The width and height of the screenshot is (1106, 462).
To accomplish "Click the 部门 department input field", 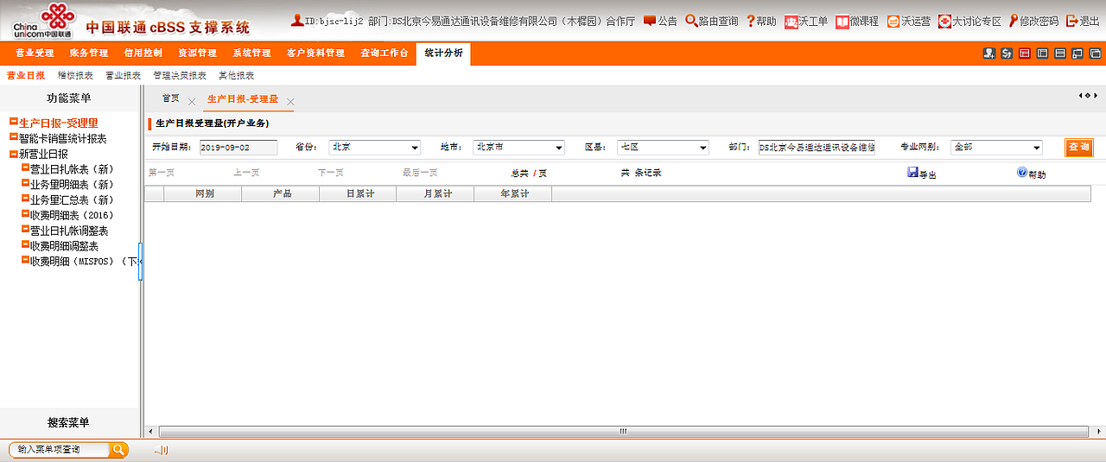I will click(x=817, y=148).
